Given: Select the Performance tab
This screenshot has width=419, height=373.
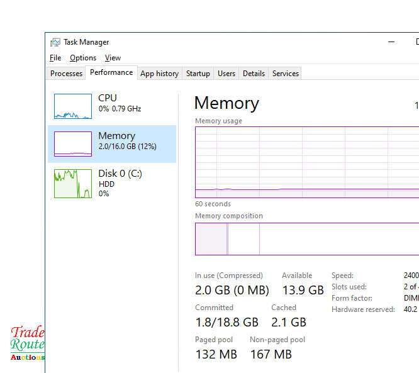Looking at the screenshot, I should pos(111,72).
